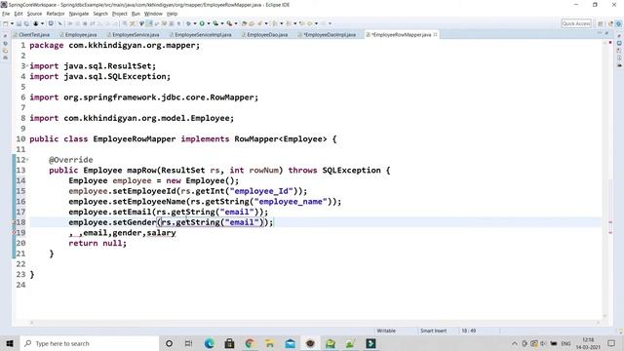The height and width of the screenshot is (351, 624).
Task: Click the New file toolbar icon
Action: pos(6,23)
